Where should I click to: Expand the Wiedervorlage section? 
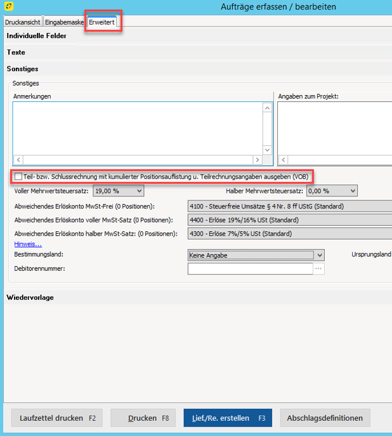click(x=30, y=297)
